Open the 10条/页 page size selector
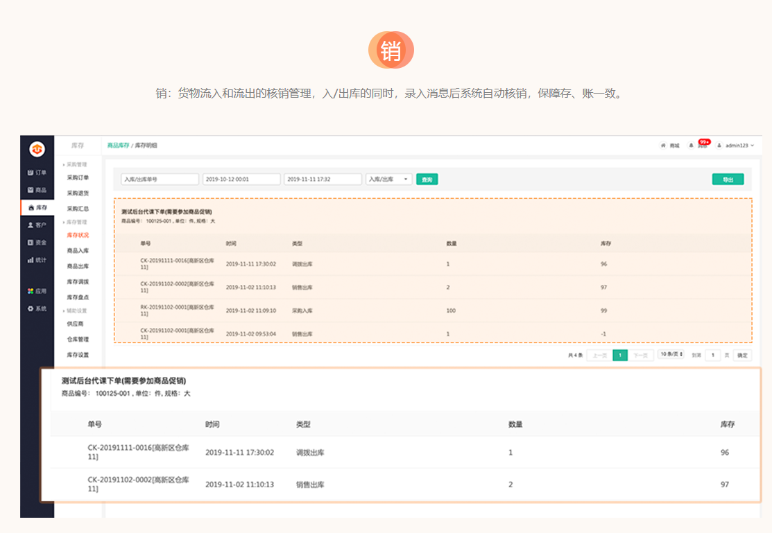This screenshot has width=772, height=533. [x=671, y=354]
